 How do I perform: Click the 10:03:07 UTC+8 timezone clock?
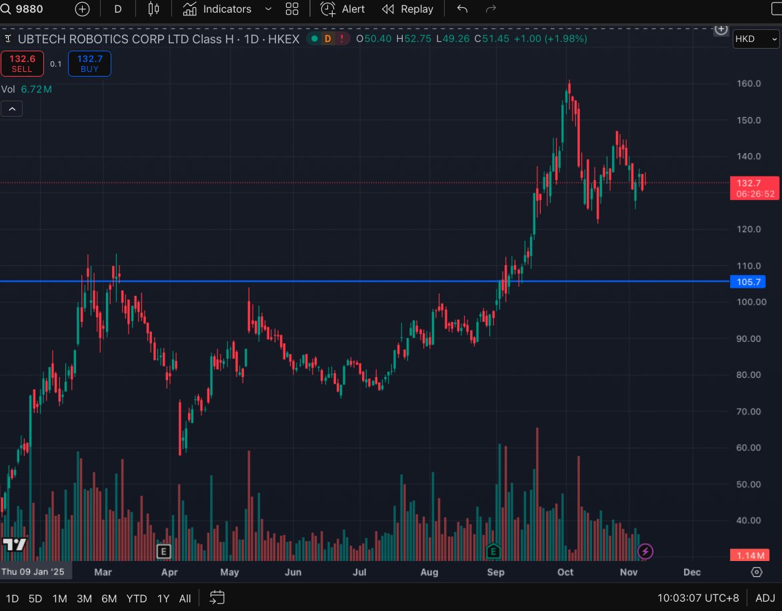click(698, 598)
